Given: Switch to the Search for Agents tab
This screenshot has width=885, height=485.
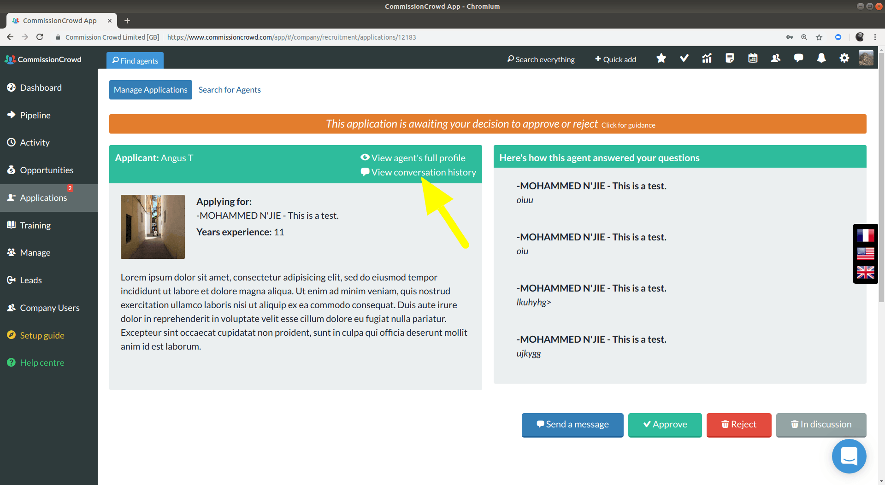Looking at the screenshot, I should (230, 90).
